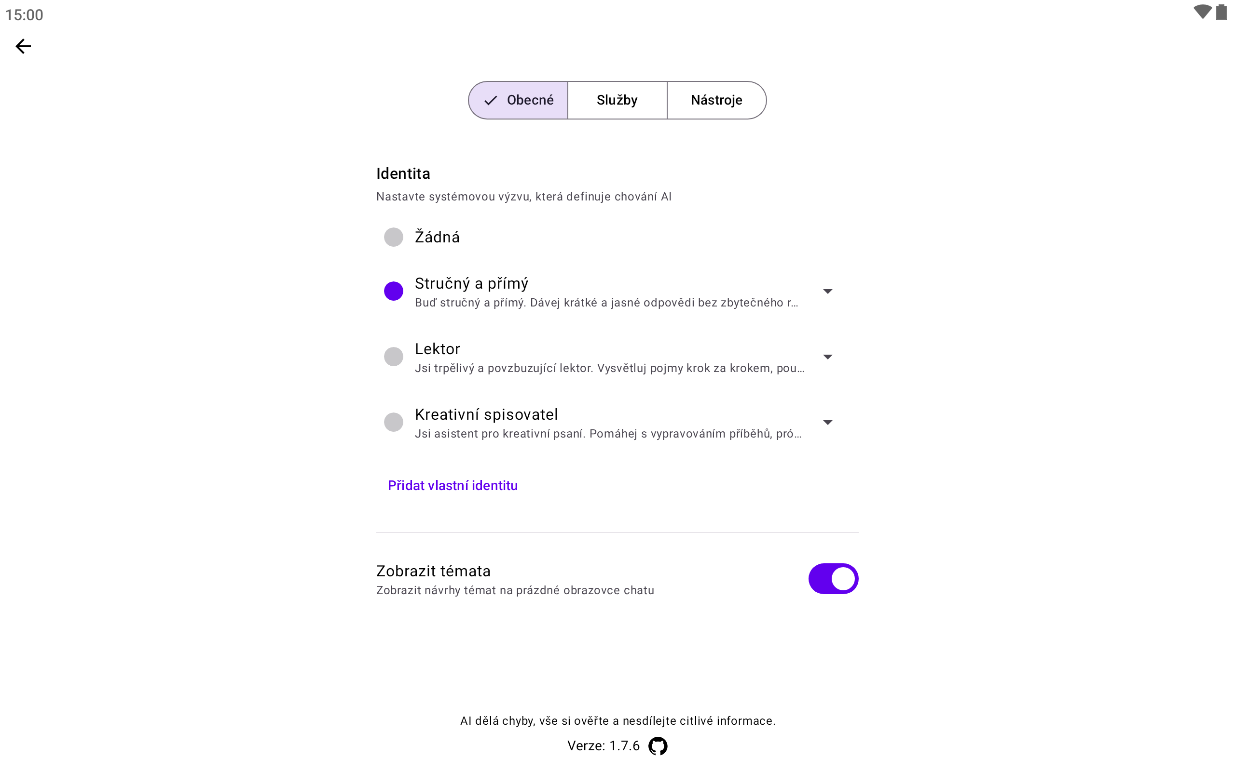This screenshot has width=1235, height=771.
Task: Tap the system clock showing 15:00
Action: (x=25, y=15)
